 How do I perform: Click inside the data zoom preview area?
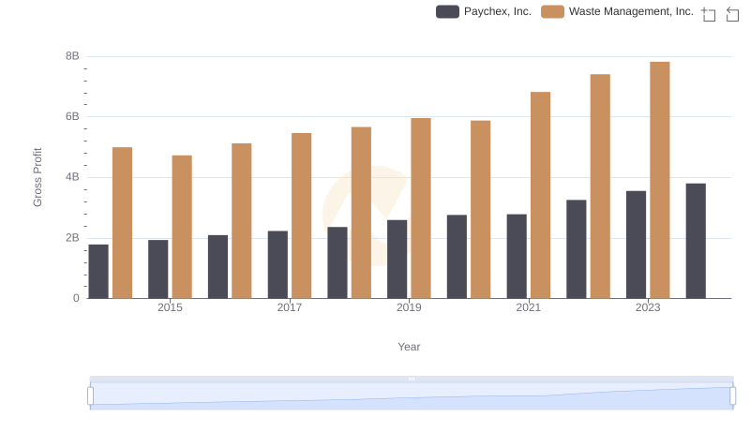tap(412, 395)
